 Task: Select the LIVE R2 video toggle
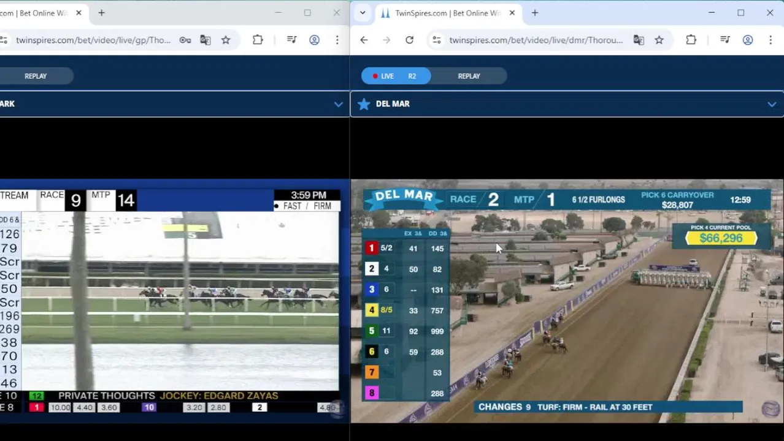click(x=396, y=76)
